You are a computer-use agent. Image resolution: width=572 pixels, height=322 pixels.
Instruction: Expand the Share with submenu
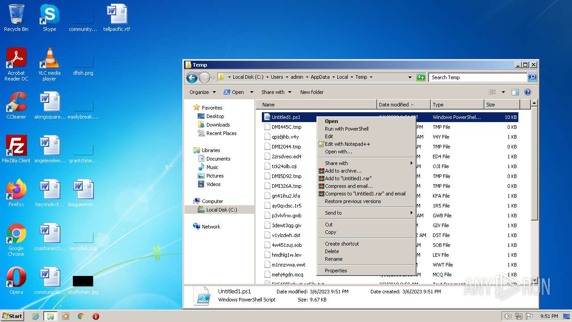tap(366, 163)
